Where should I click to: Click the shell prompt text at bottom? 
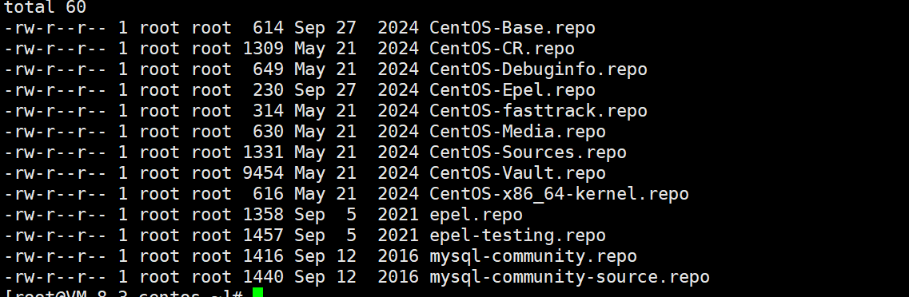click(x=123, y=294)
